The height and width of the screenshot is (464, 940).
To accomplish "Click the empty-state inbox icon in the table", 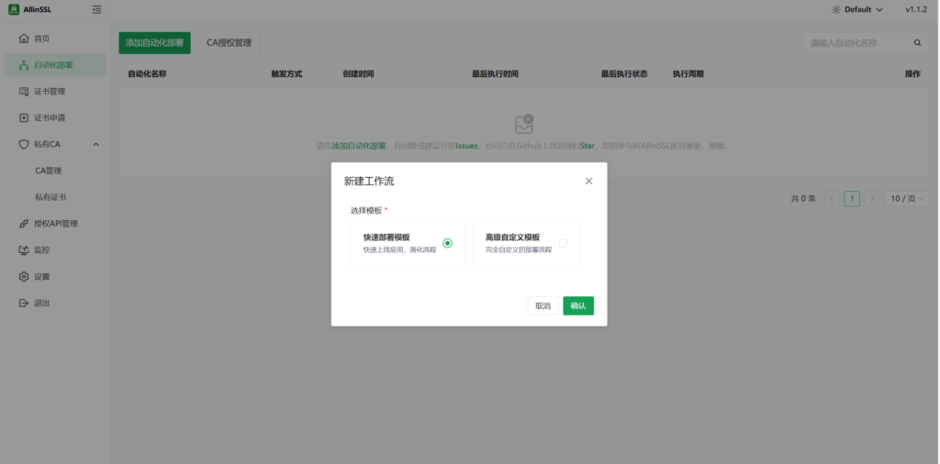I will pos(524,124).
